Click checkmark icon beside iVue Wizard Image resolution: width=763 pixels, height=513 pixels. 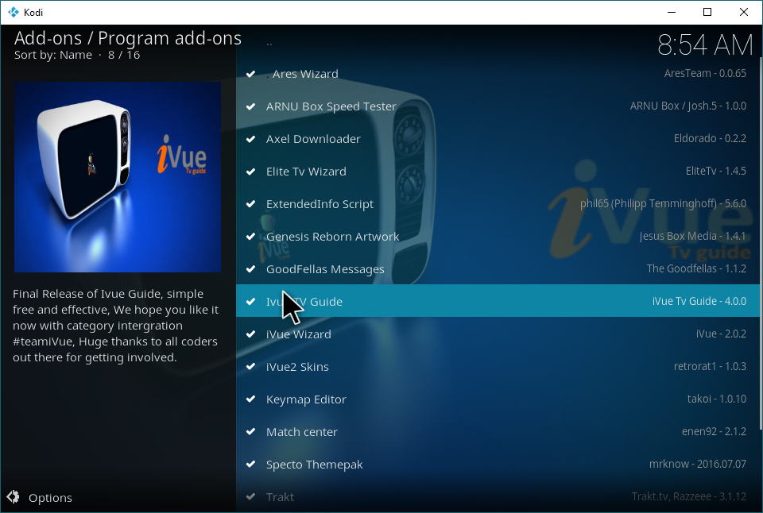[x=250, y=334]
